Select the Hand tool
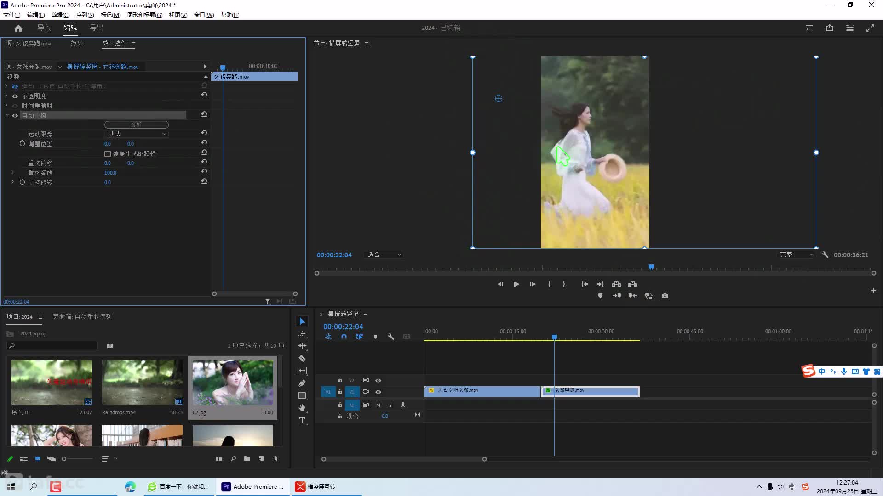This screenshot has width=883, height=496. [x=302, y=408]
